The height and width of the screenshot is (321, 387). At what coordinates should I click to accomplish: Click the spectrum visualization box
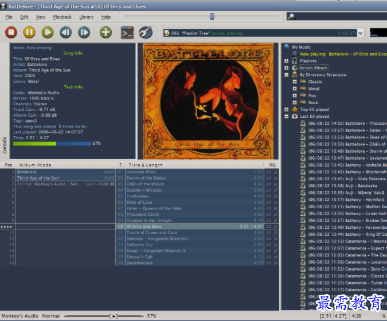[378, 33]
